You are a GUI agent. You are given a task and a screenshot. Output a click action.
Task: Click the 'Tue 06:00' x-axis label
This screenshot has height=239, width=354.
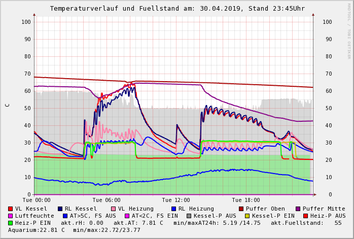coord(107,200)
